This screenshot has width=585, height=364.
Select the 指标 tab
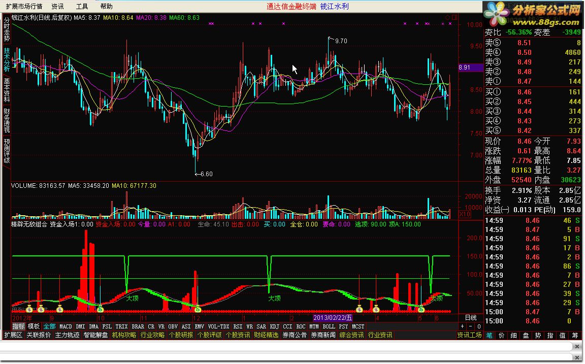tap(19, 326)
